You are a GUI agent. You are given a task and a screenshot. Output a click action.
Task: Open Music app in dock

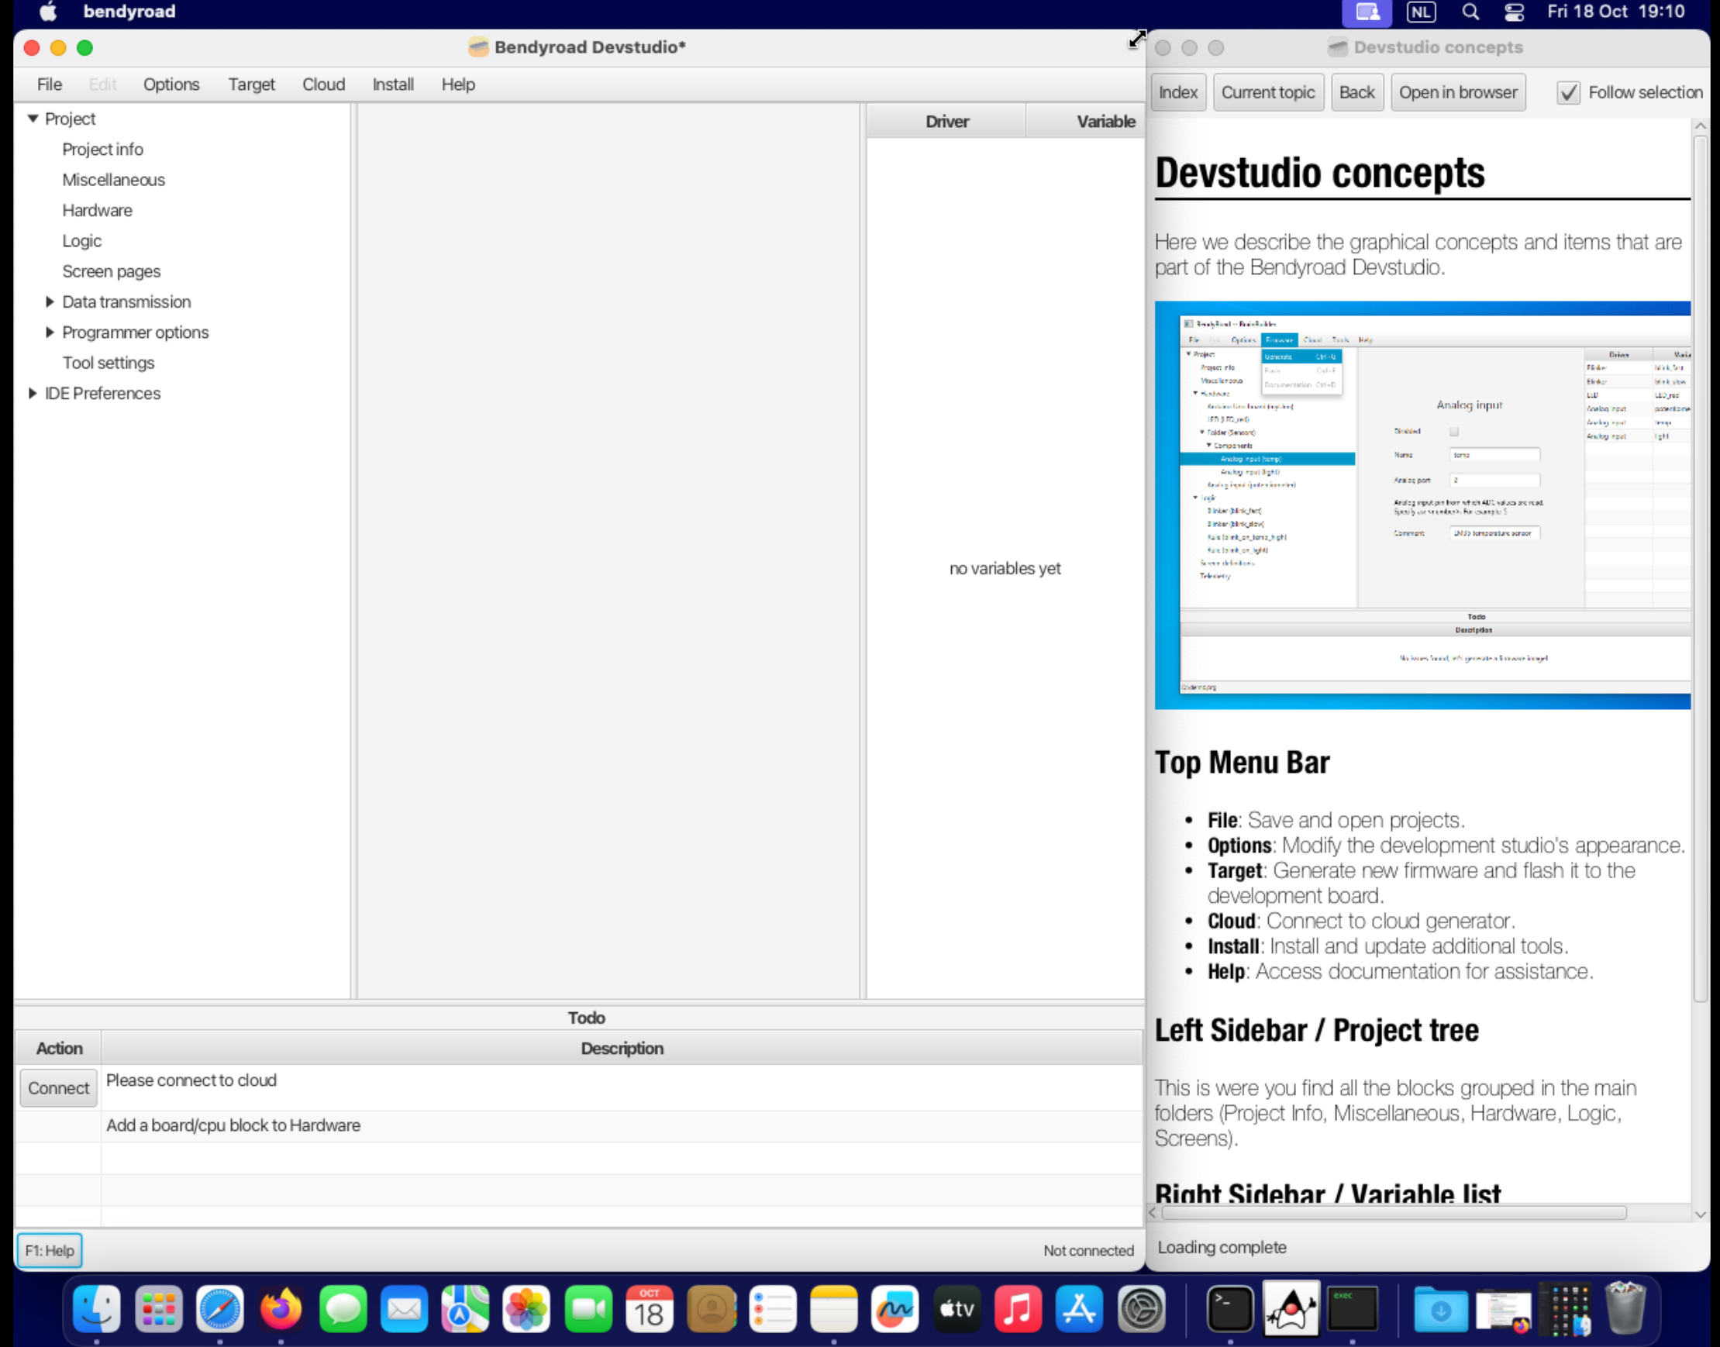[x=1018, y=1309]
